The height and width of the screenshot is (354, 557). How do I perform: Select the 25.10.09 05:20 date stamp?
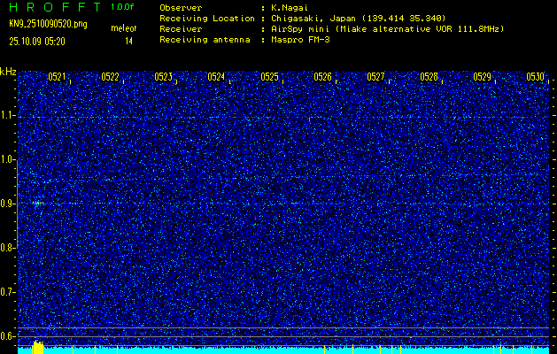[x=41, y=41]
